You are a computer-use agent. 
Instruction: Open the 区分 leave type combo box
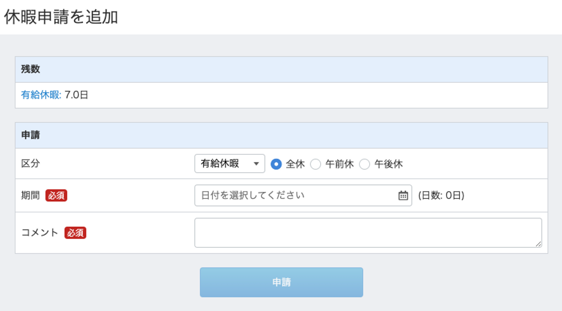pos(229,164)
